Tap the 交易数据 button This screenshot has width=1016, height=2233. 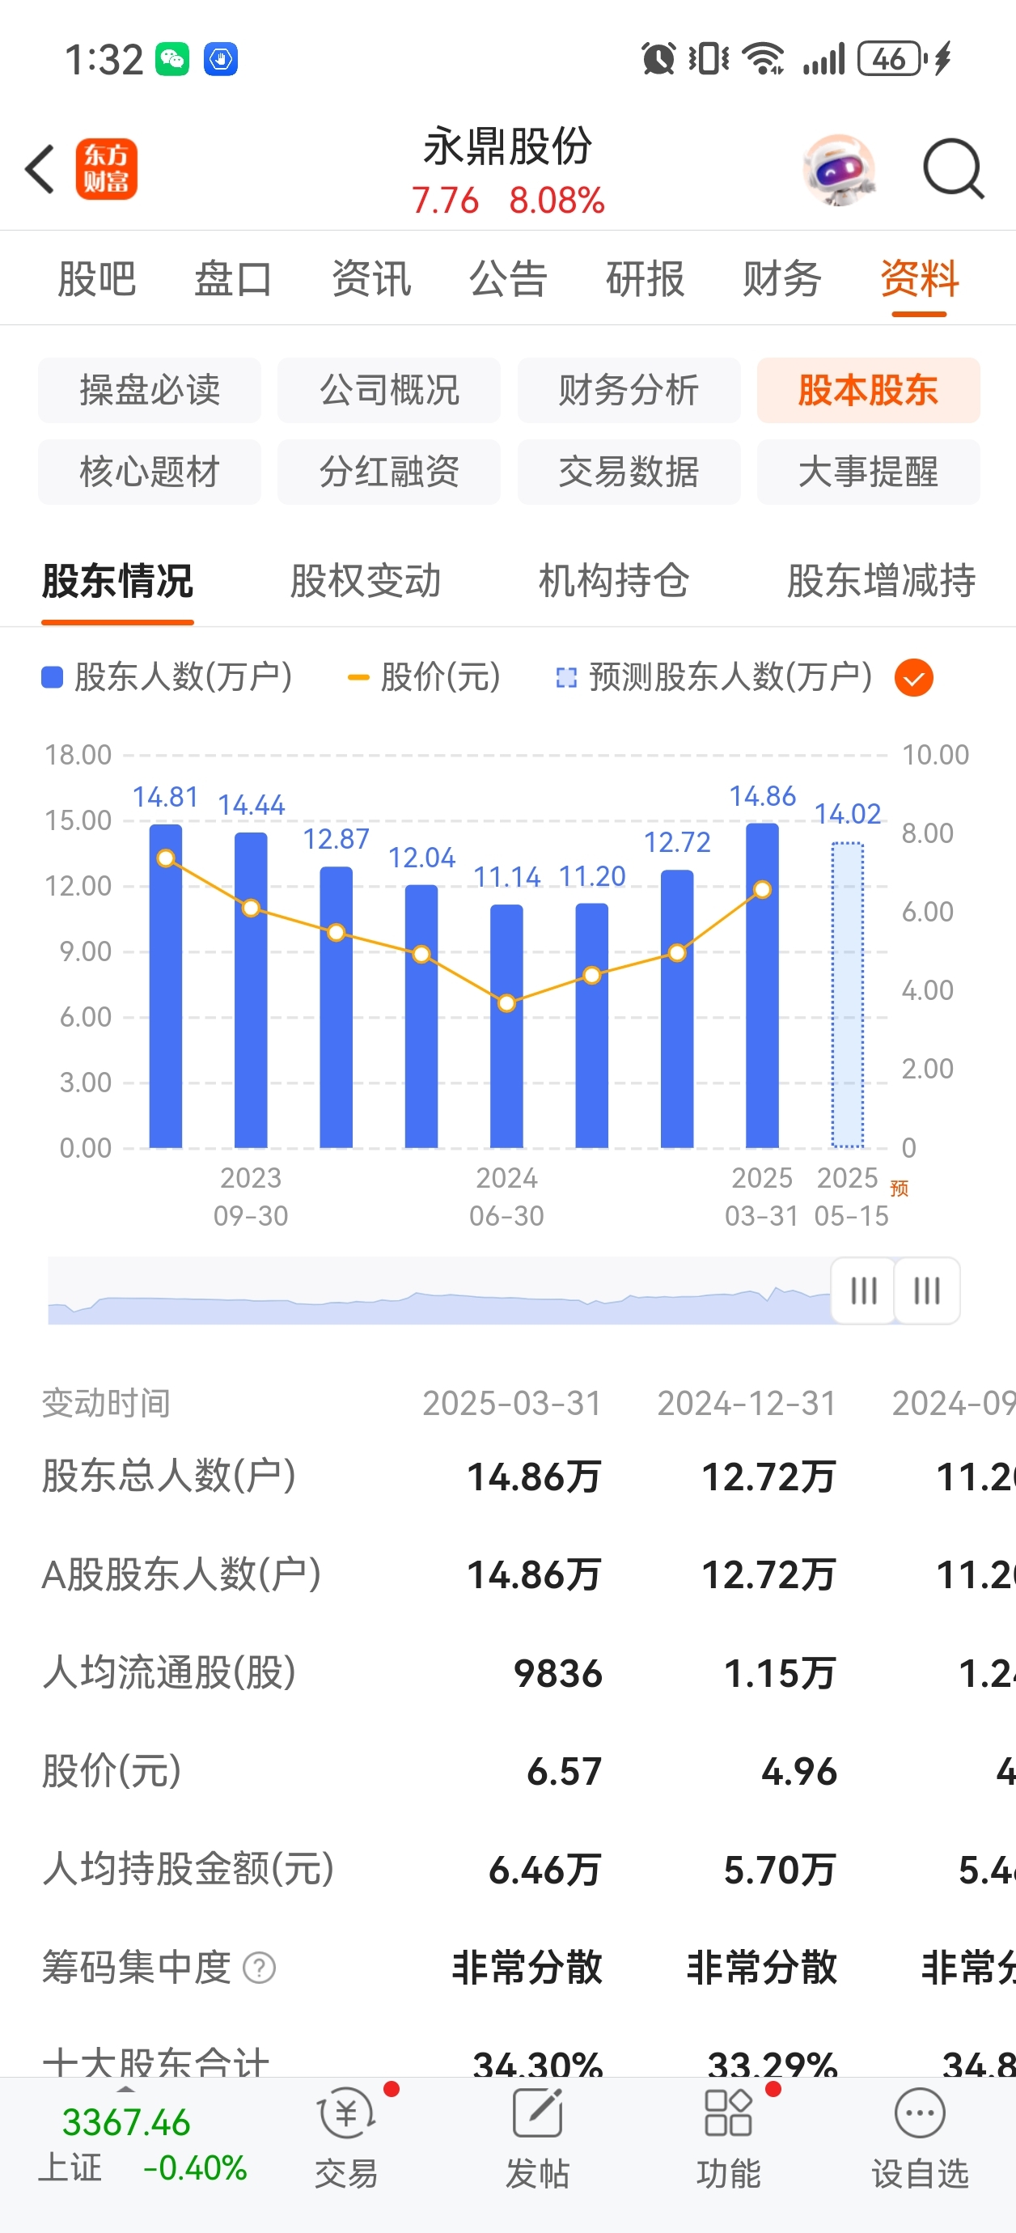(x=629, y=472)
